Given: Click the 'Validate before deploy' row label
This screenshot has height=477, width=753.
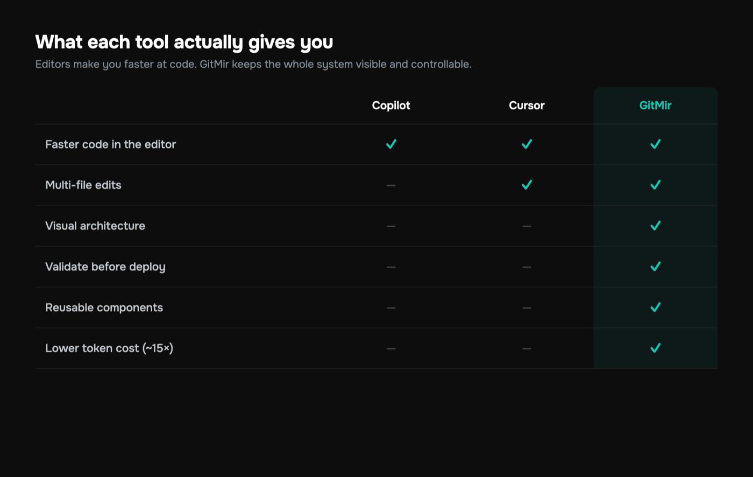Looking at the screenshot, I should click(x=105, y=267).
